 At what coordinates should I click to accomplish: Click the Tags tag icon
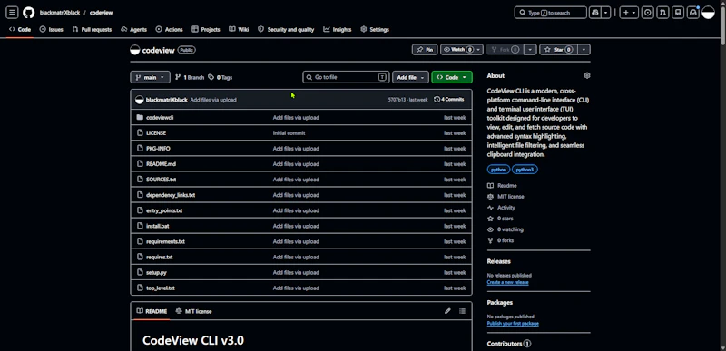click(211, 77)
